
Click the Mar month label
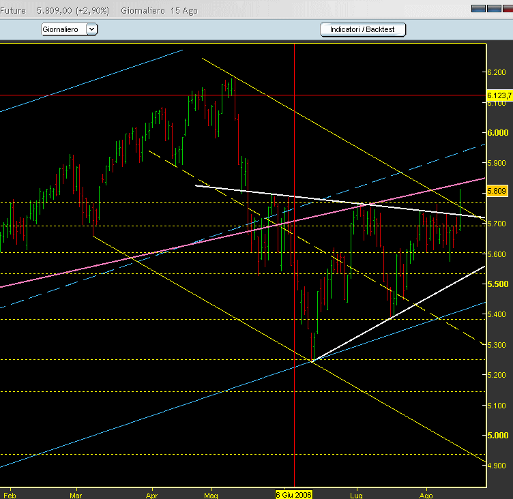[76, 496]
